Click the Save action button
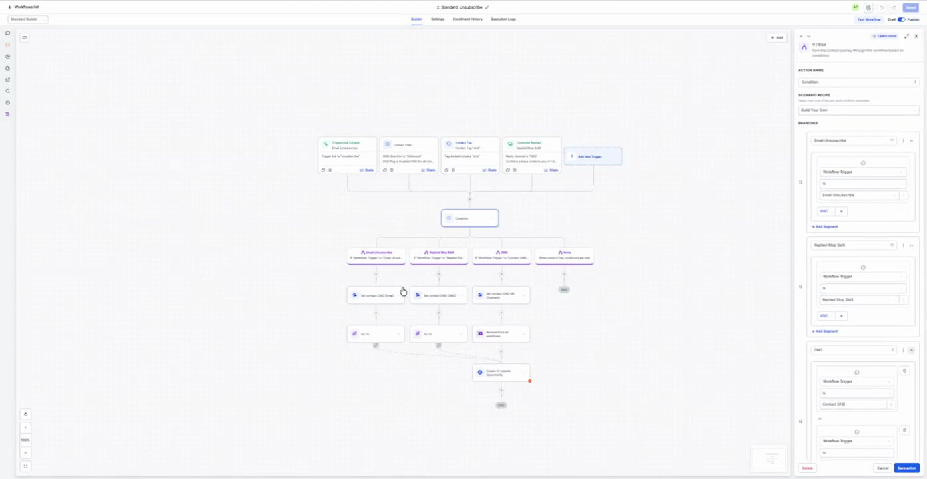 pyautogui.click(x=906, y=468)
